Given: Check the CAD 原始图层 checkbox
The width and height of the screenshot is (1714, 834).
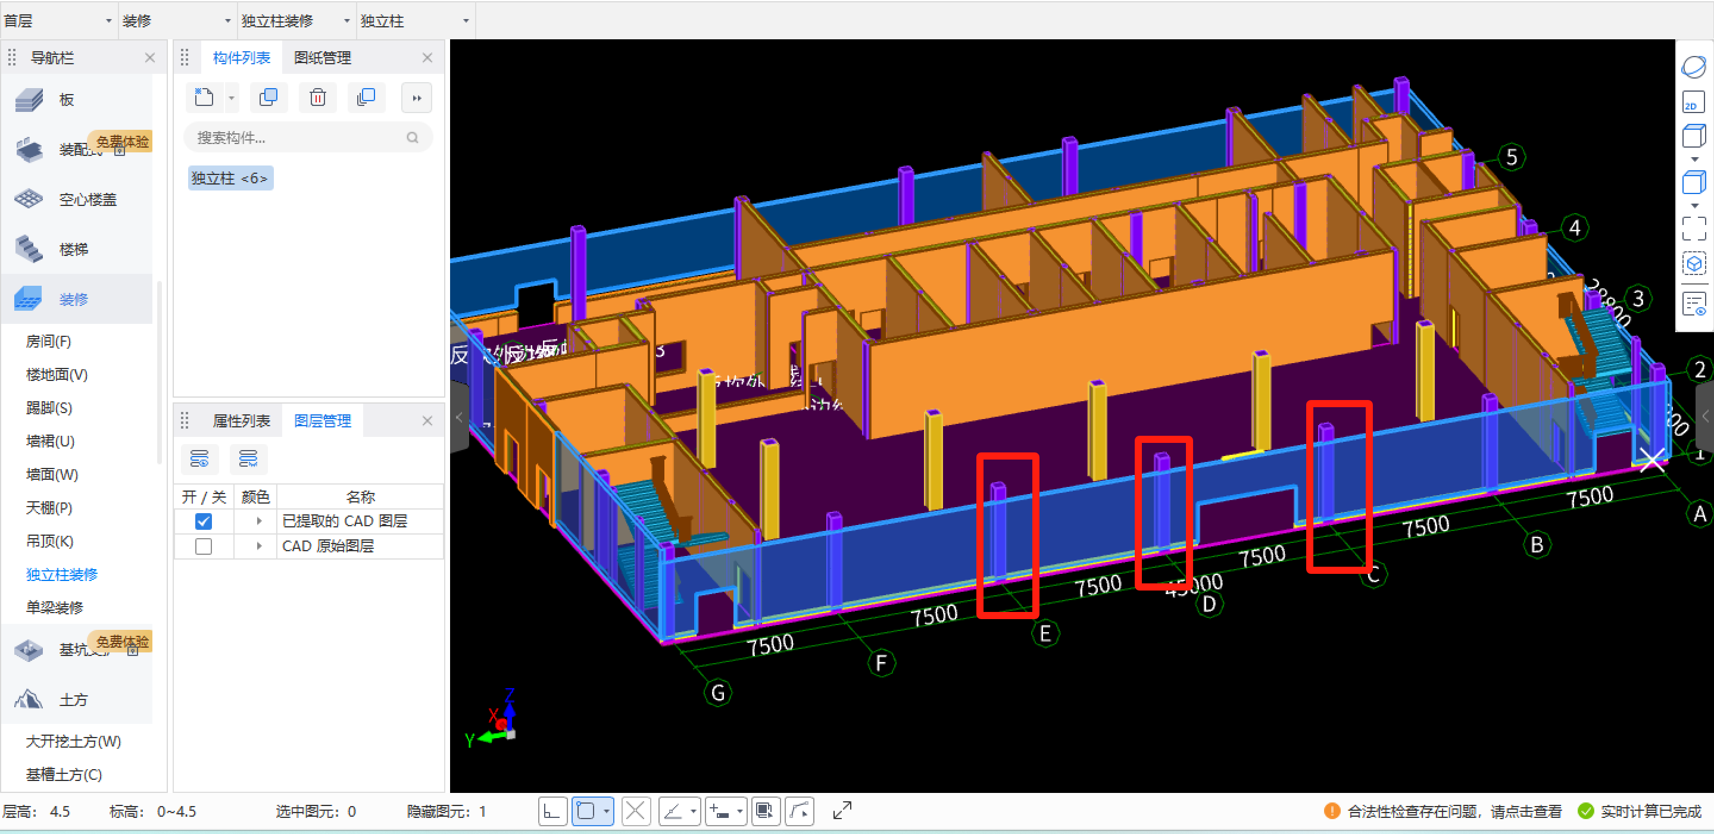Looking at the screenshot, I should coord(204,546).
